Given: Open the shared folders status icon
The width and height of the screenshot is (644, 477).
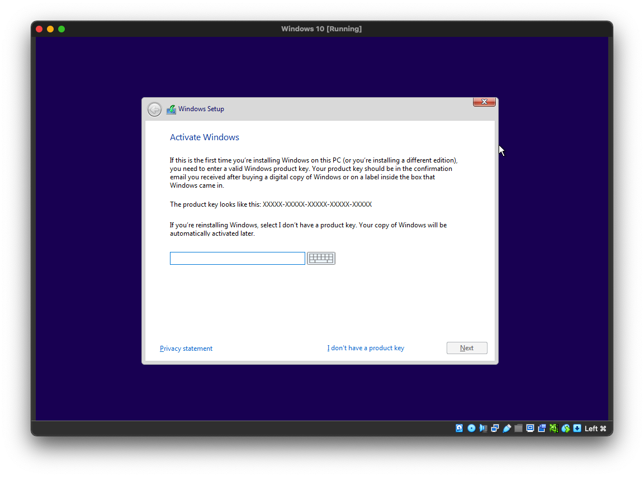Looking at the screenshot, I should (x=518, y=428).
